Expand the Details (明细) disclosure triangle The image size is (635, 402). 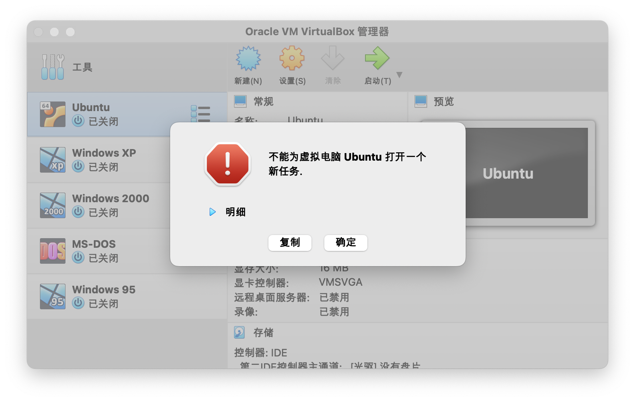(212, 212)
